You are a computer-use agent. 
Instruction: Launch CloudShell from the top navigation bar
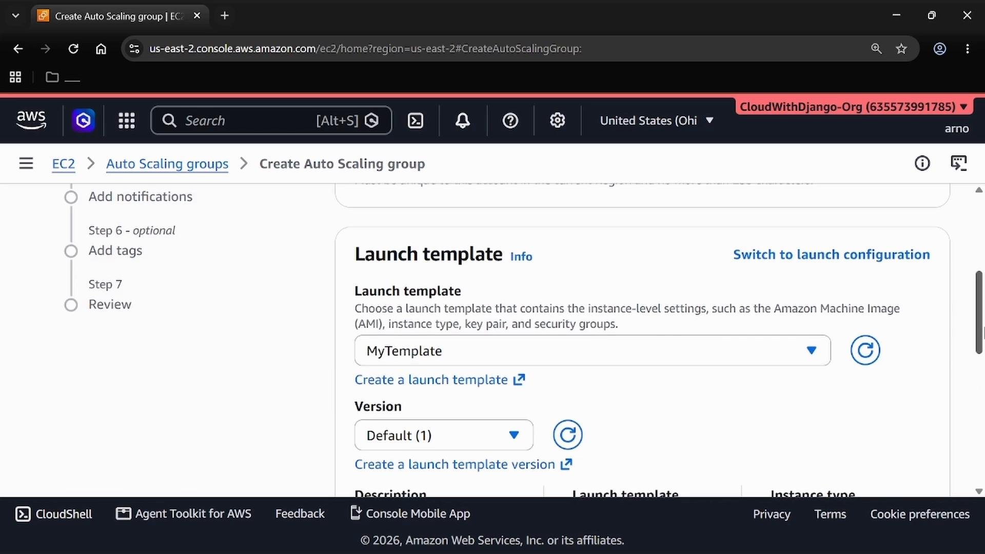pyautogui.click(x=415, y=121)
